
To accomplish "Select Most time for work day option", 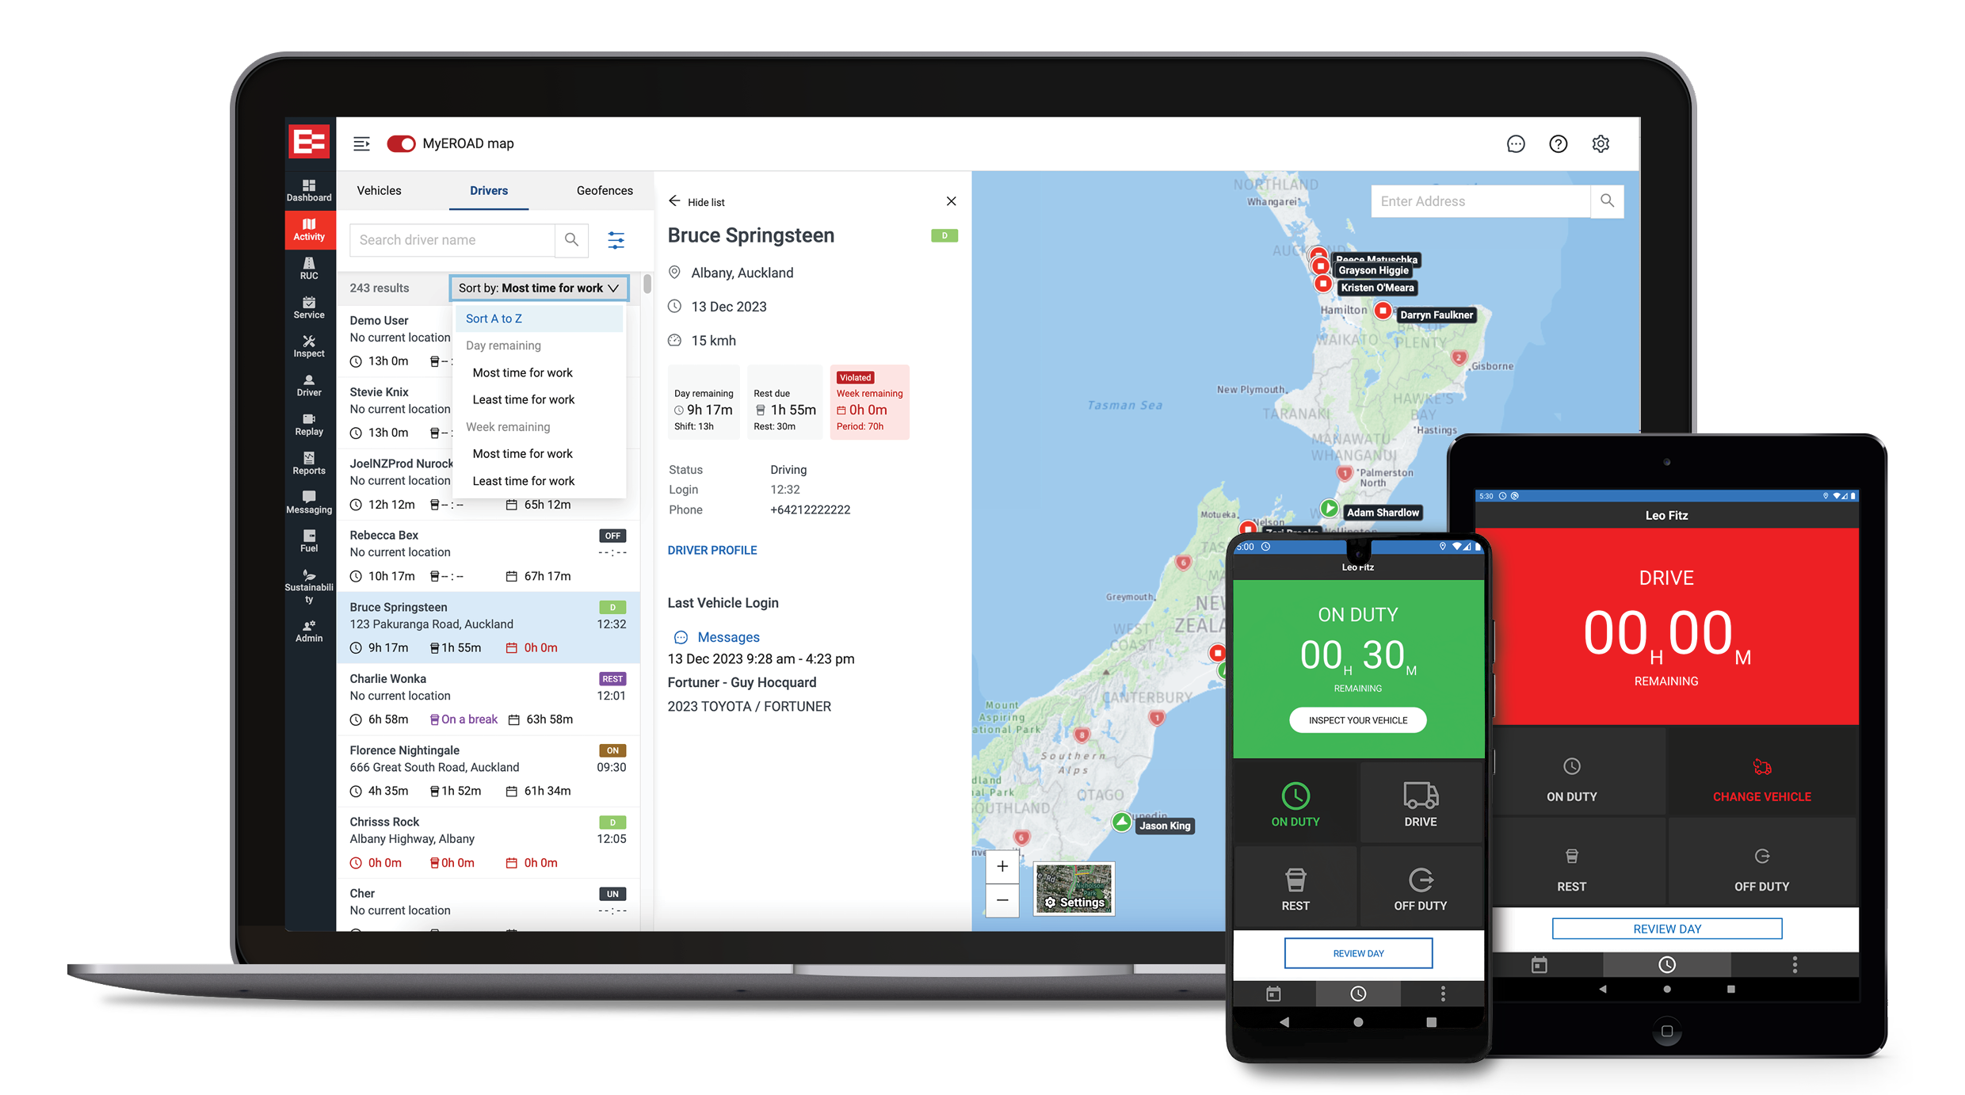I will click(523, 372).
